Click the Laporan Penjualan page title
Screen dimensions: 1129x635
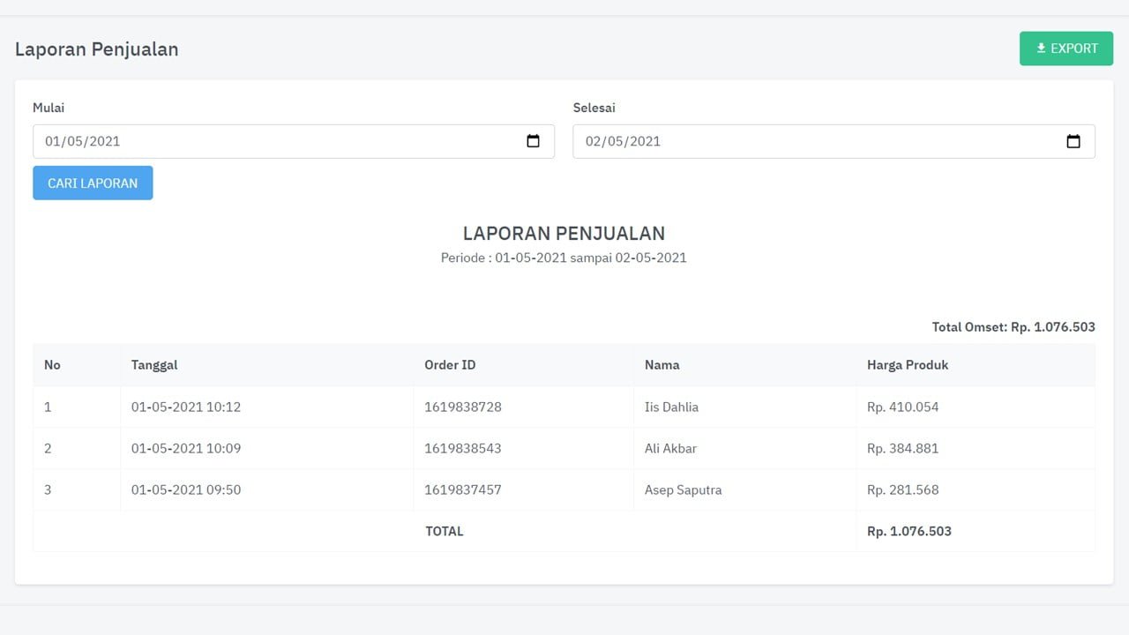coord(97,49)
